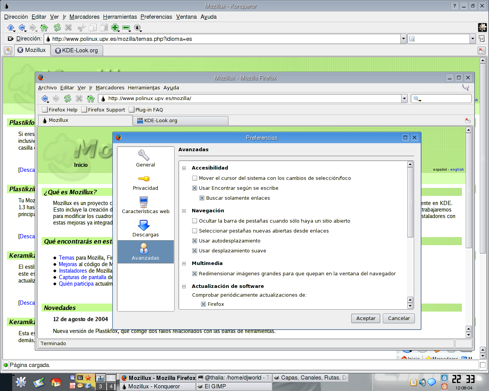Viewport: 489px width, 391px height.
Task: Collapse the Navegación section
Action: pos(184,211)
